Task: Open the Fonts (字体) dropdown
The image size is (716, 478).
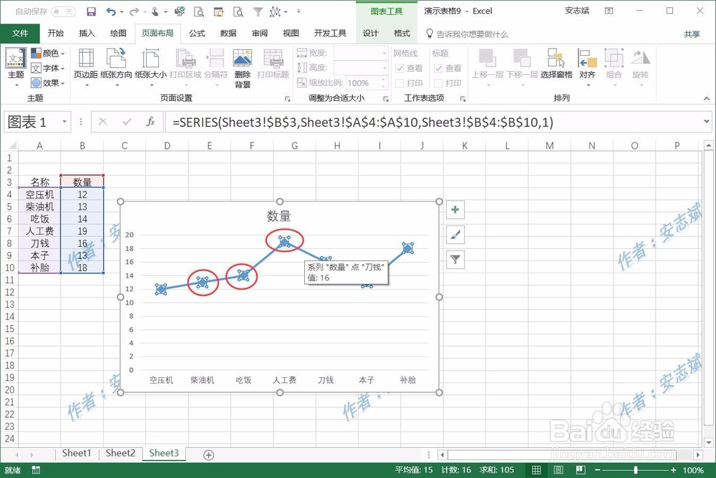Action: pos(48,68)
